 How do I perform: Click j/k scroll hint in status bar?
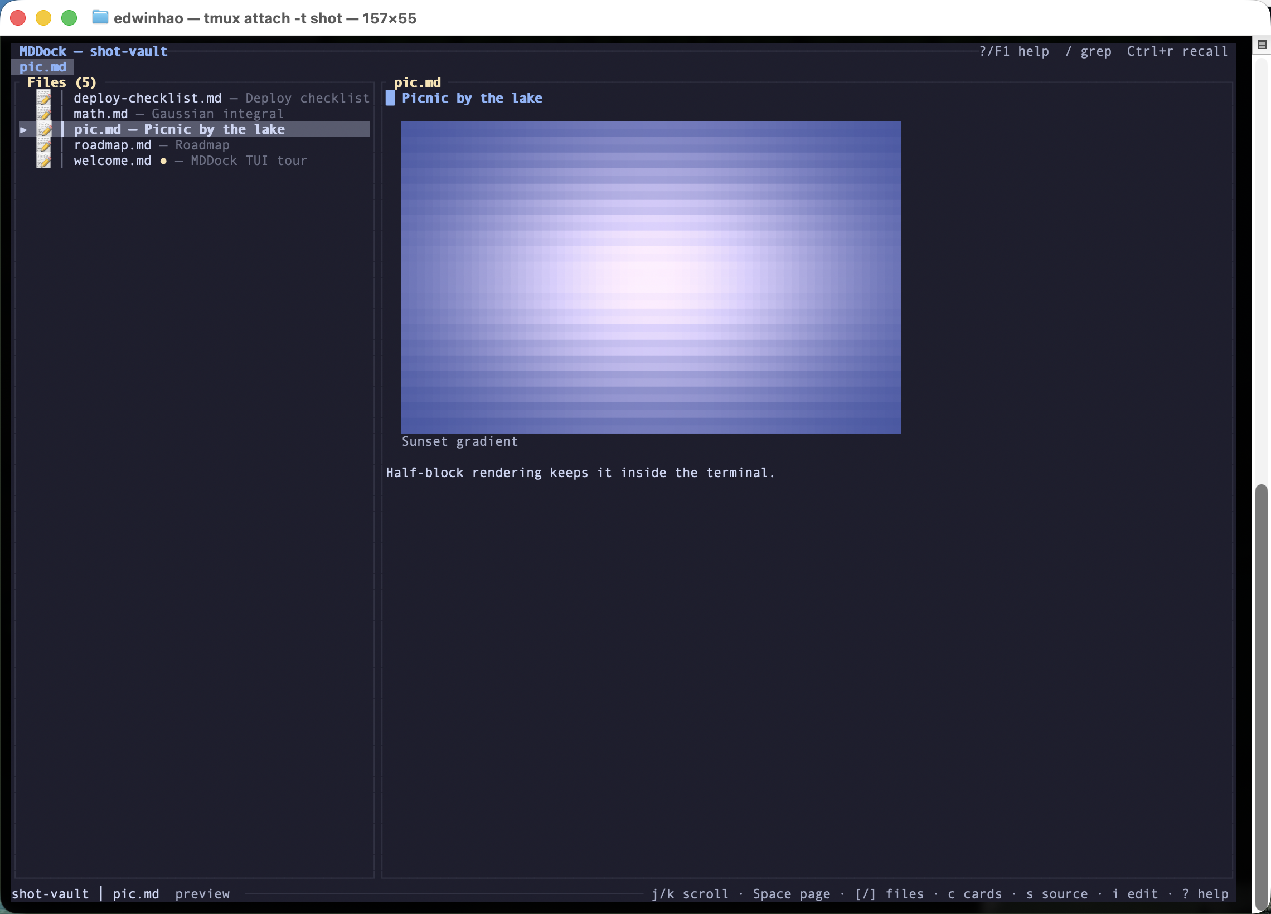[x=690, y=894]
